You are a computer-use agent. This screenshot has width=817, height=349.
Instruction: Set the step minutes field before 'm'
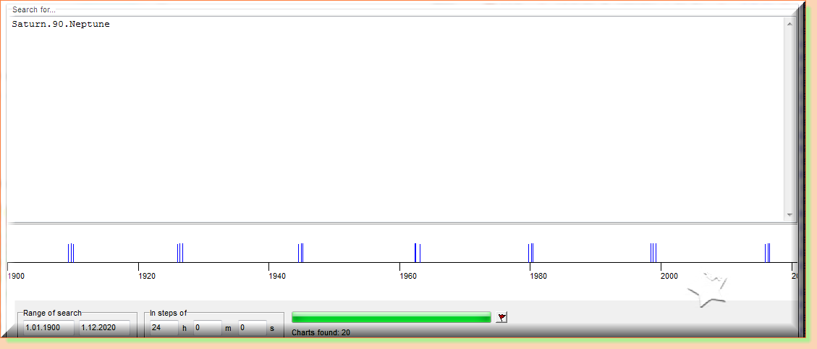tap(208, 327)
